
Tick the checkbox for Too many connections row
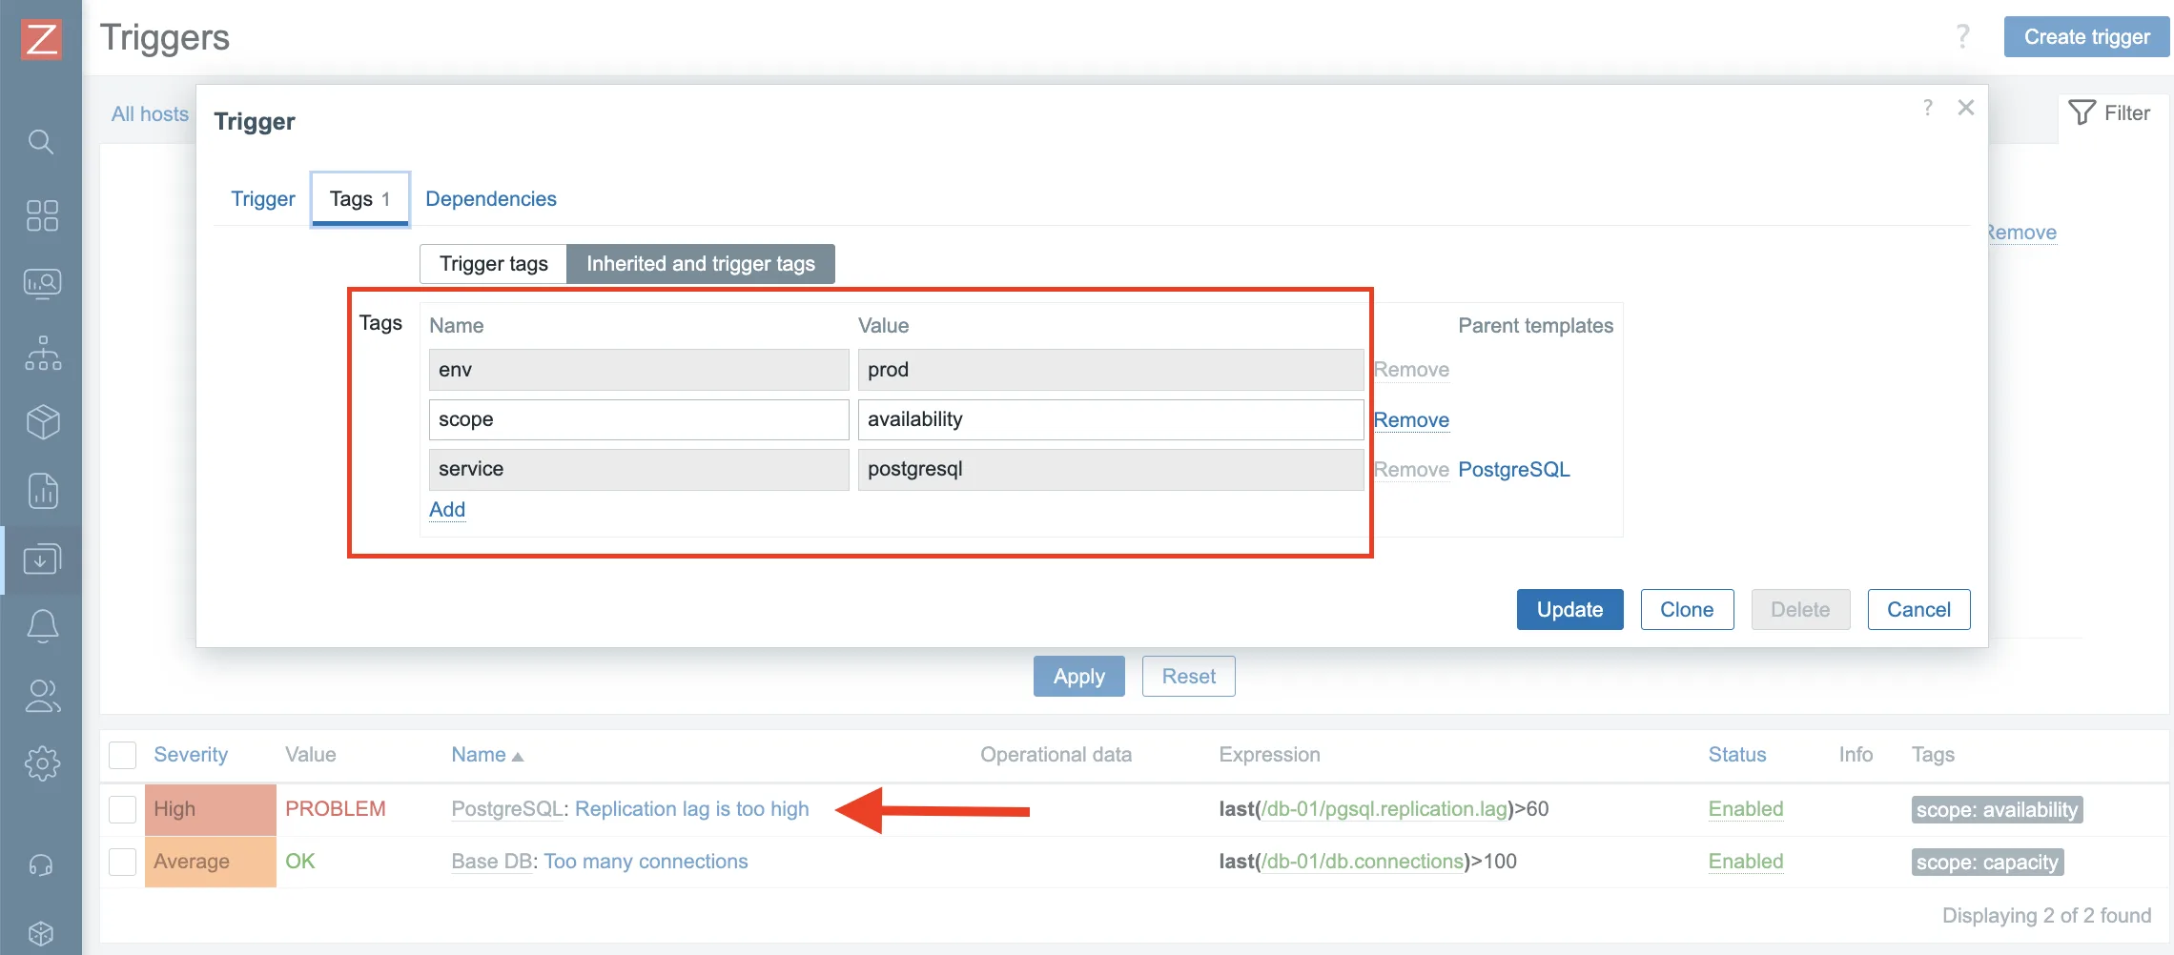[x=122, y=862]
